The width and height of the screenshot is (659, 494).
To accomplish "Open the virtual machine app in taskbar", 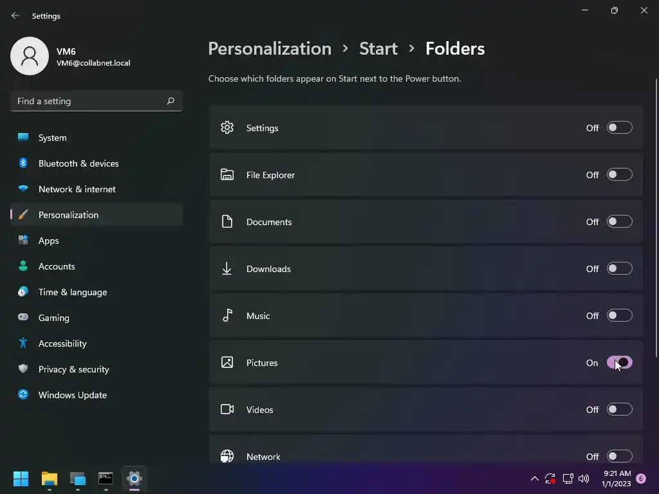I will pos(78,479).
